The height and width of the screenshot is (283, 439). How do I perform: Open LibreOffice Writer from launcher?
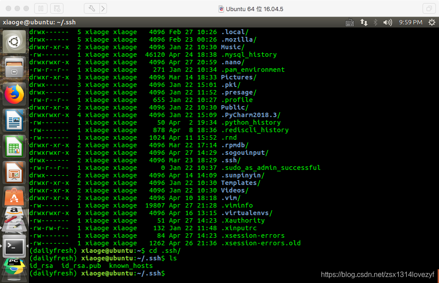pos(14,121)
